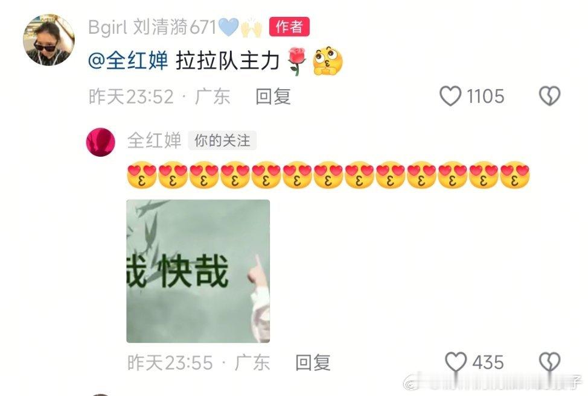Open the @全红婵 mention link
This screenshot has width=588, height=396.
(128, 61)
